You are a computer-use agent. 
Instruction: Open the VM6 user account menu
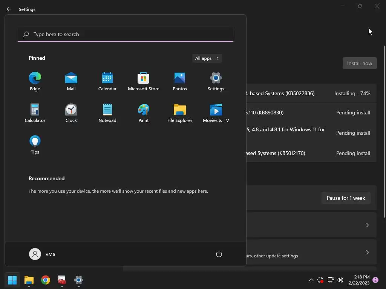pyautogui.click(x=42, y=254)
